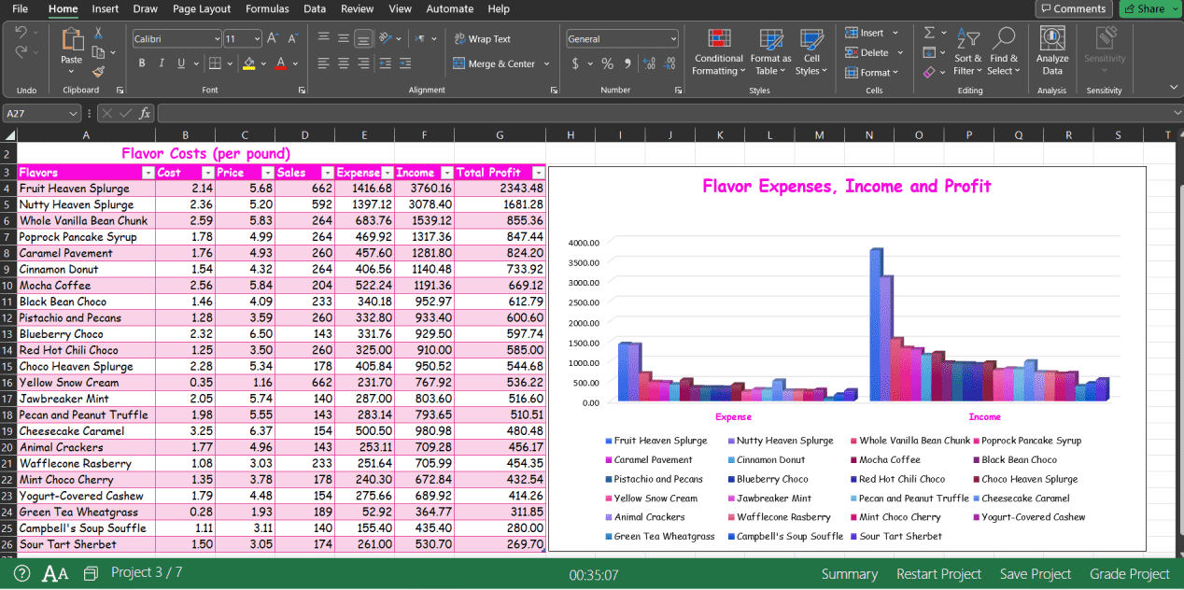Open the Sales column filter dropdown
Viewport: 1184px width, 590px height.
[327, 173]
